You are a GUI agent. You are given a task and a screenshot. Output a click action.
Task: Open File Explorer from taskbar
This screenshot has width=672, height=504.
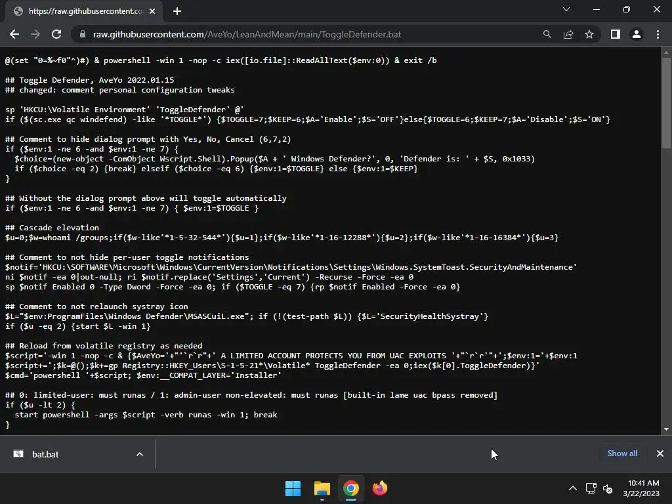click(x=322, y=488)
